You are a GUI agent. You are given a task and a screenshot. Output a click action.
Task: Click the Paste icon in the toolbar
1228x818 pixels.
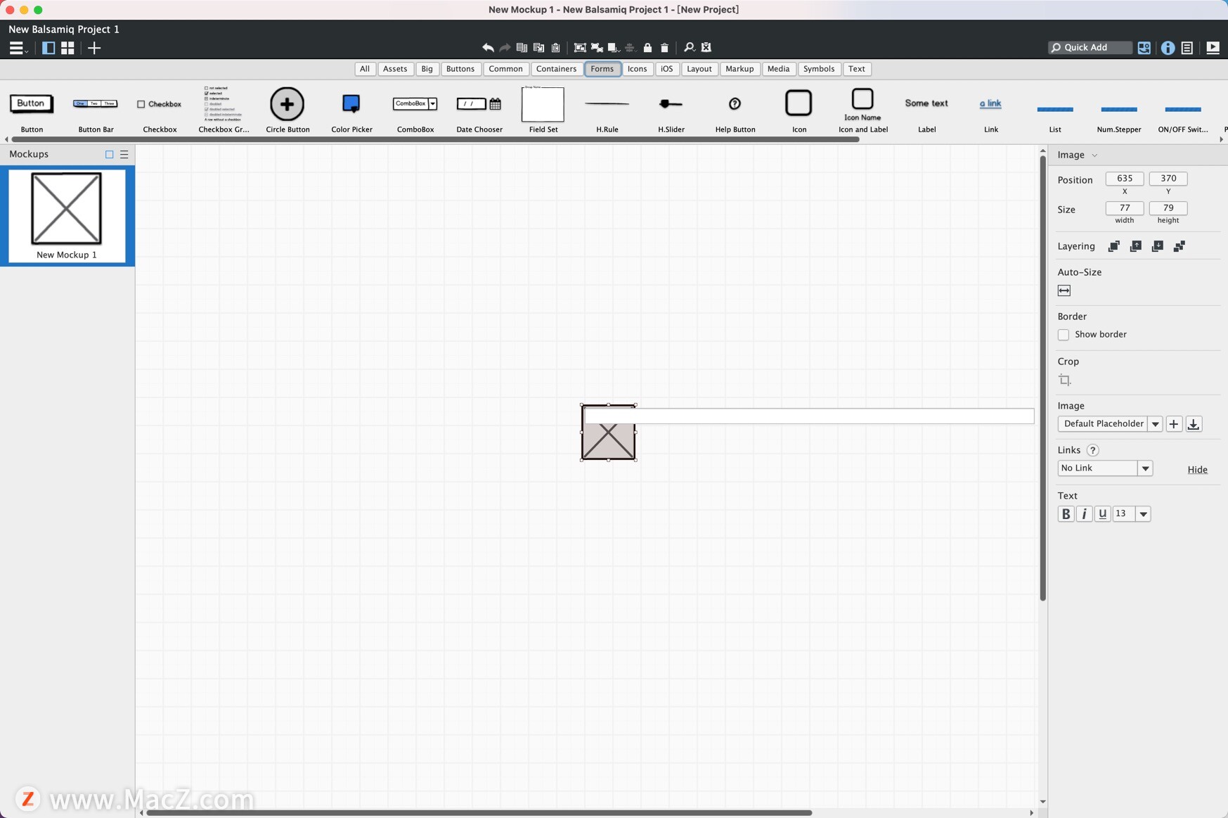coord(555,47)
